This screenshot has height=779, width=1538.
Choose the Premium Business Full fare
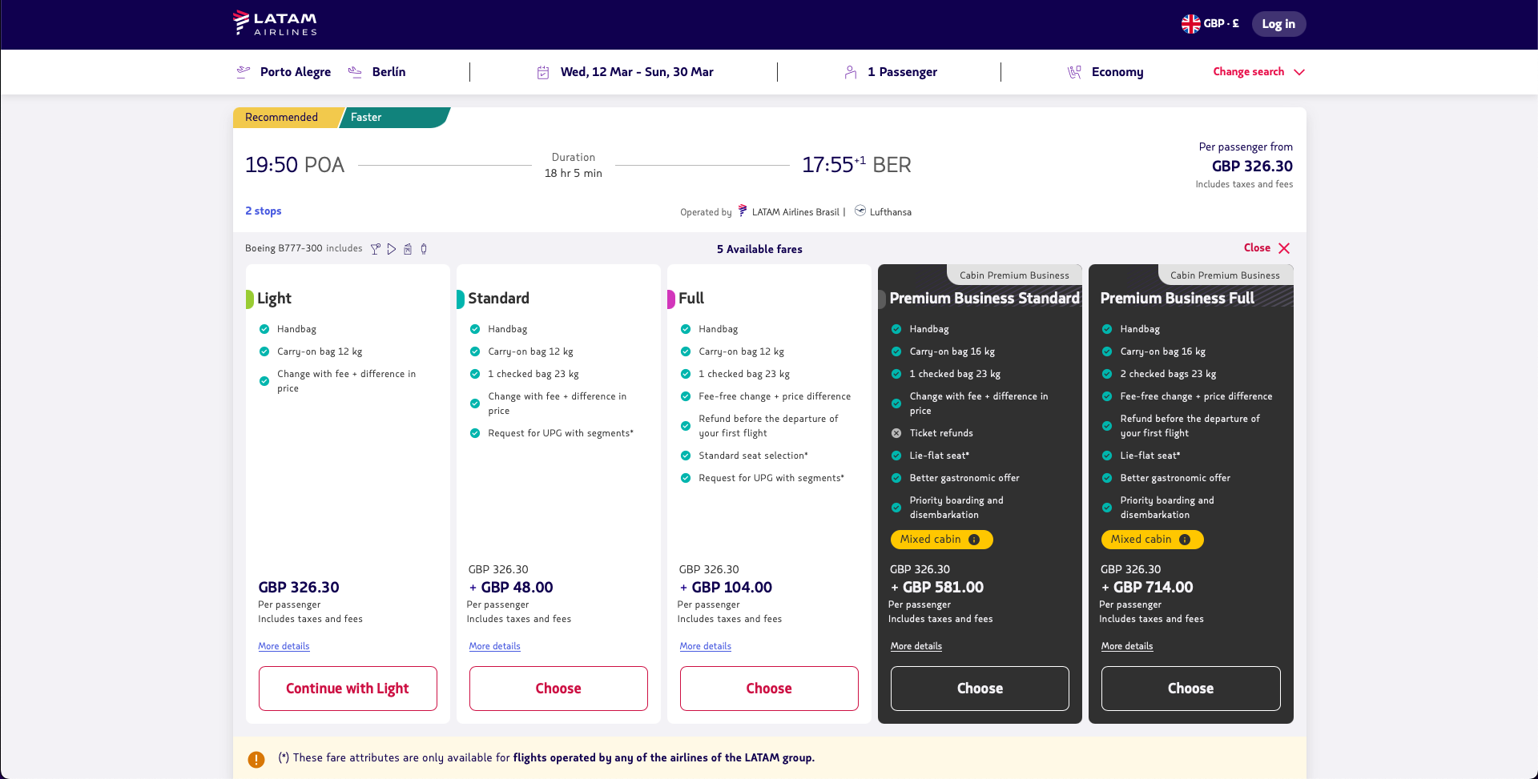[1190, 689]
